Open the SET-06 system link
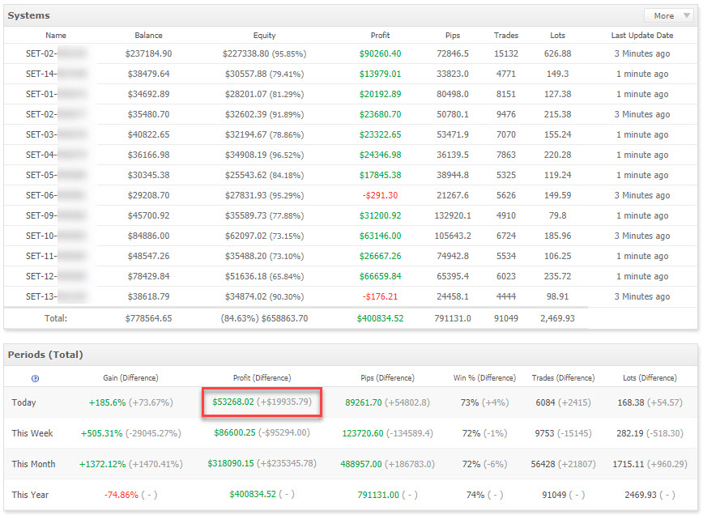The image size is (703, 515). pyautogui.click(x=56, y=195)
